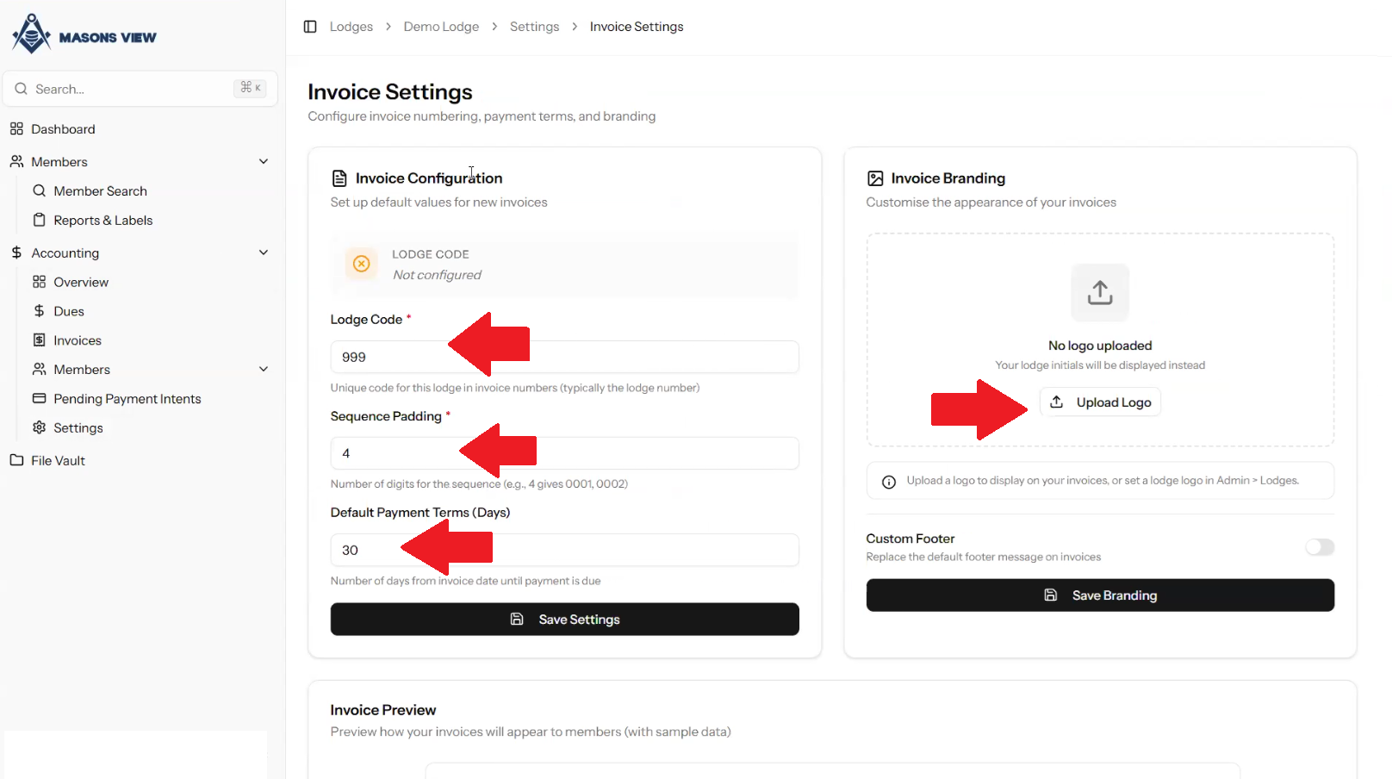Click the Upload Logo button
Screen dimensions: 1392x779
[x=1100, y=402]
